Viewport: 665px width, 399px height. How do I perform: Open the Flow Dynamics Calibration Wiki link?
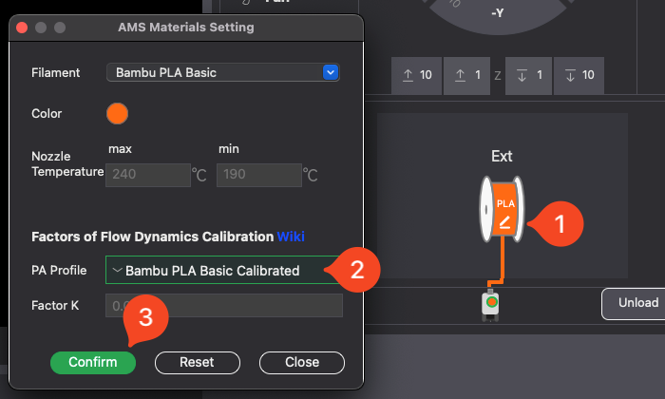(291, 237)
